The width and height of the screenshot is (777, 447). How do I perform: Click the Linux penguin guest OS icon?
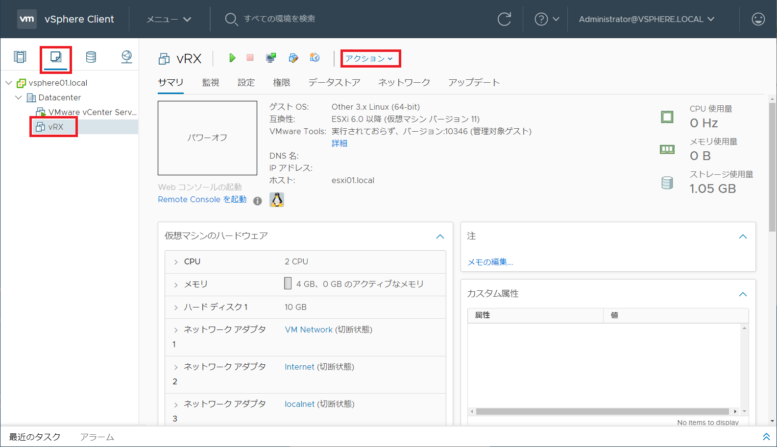pos(277,200)
